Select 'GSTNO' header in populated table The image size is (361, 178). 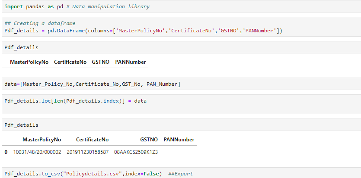[149, 140]
